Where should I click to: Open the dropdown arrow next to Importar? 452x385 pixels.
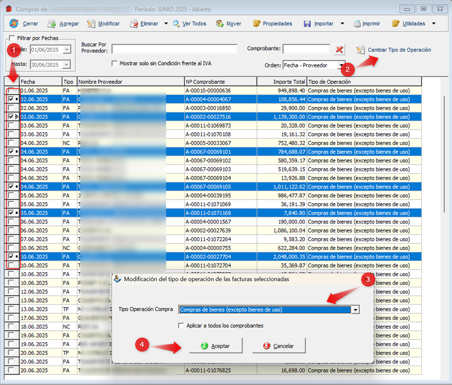pyautogui.click(x=342, y=24)
